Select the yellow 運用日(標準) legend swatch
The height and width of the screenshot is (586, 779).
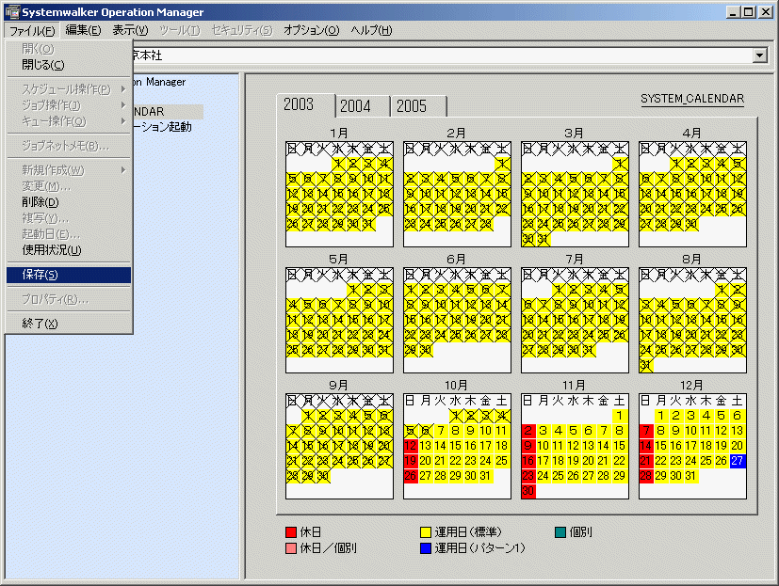click(425, 532)
